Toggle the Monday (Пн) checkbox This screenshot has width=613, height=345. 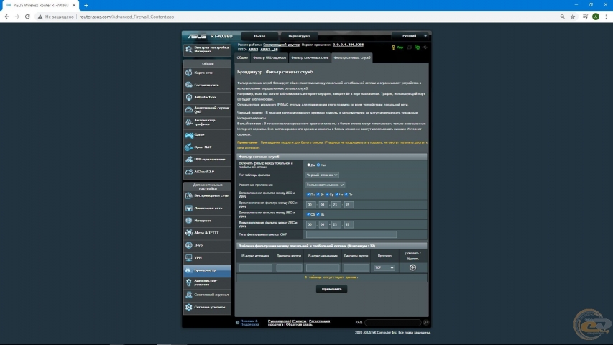(308, 194)
